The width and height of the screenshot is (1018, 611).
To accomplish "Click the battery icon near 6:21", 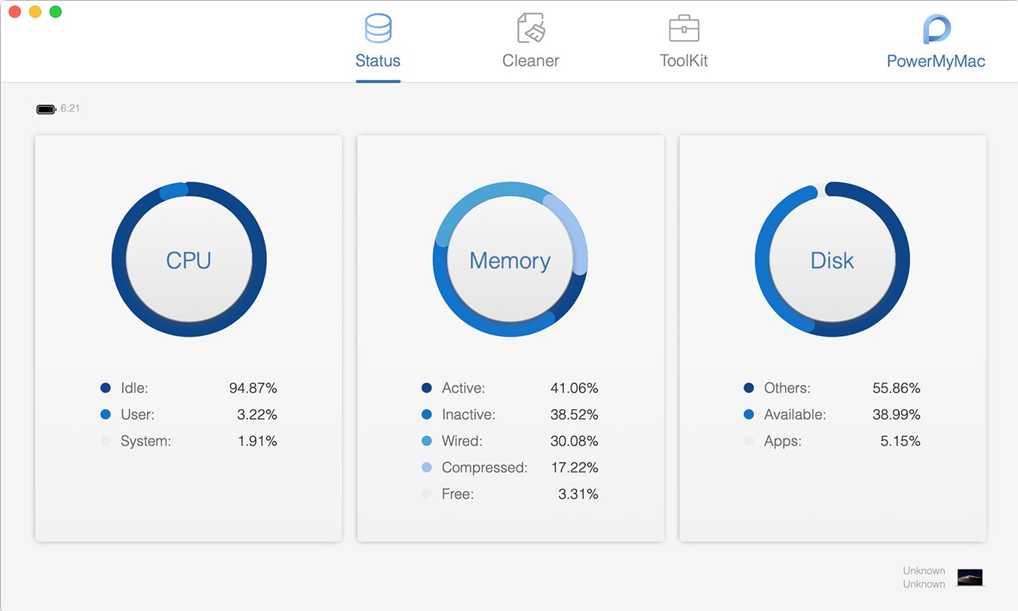I will coord(46,109).
